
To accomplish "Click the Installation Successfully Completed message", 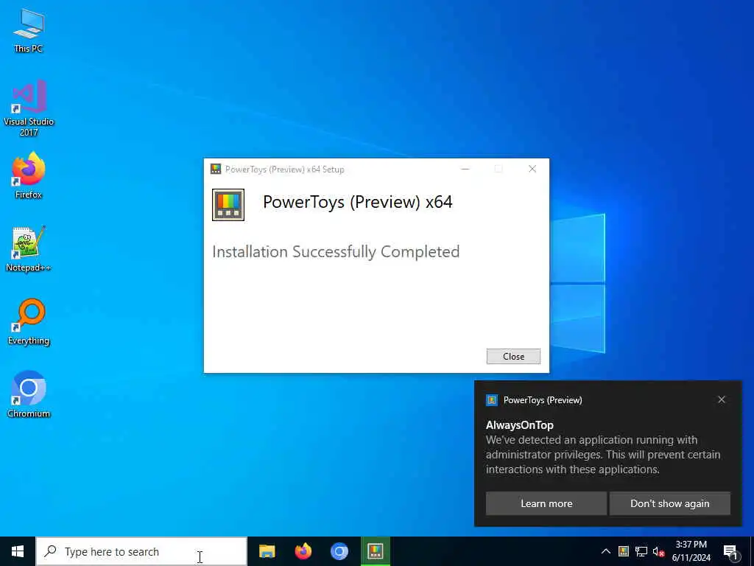I will [x=336, y=252].
